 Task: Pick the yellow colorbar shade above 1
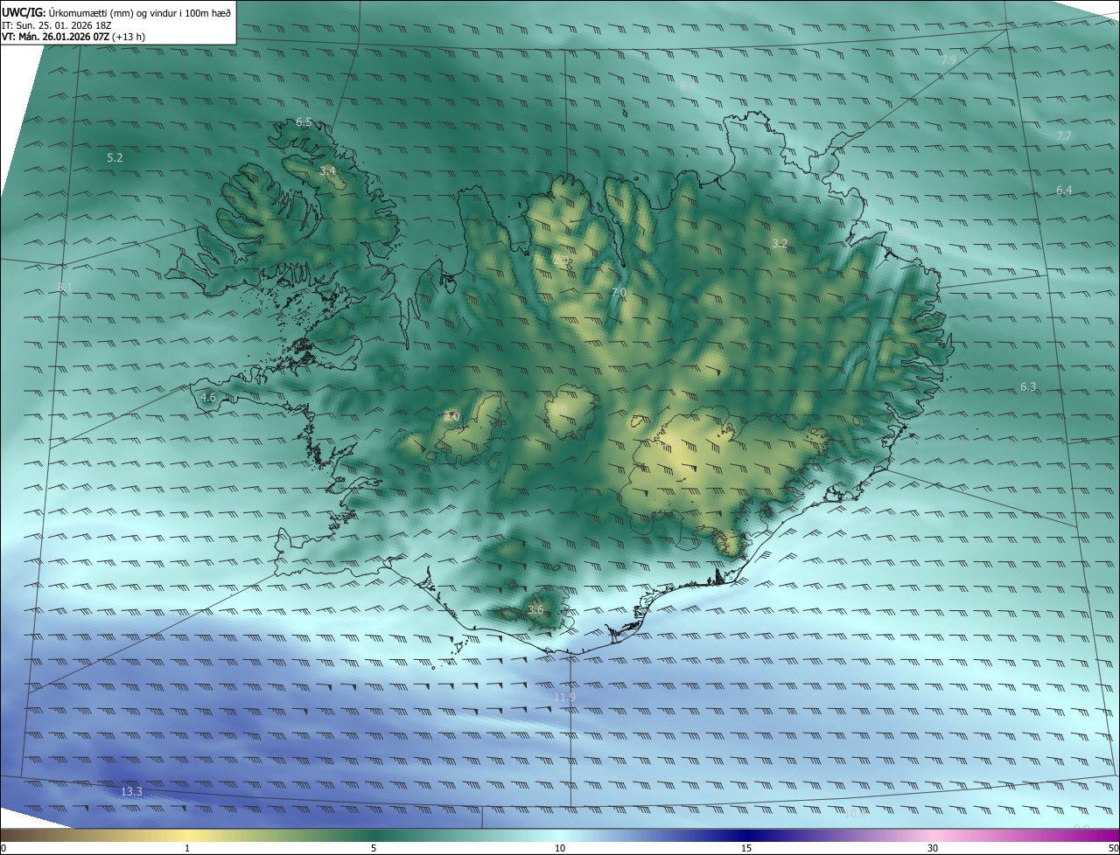pyautogui.click(x=187, y=835)
